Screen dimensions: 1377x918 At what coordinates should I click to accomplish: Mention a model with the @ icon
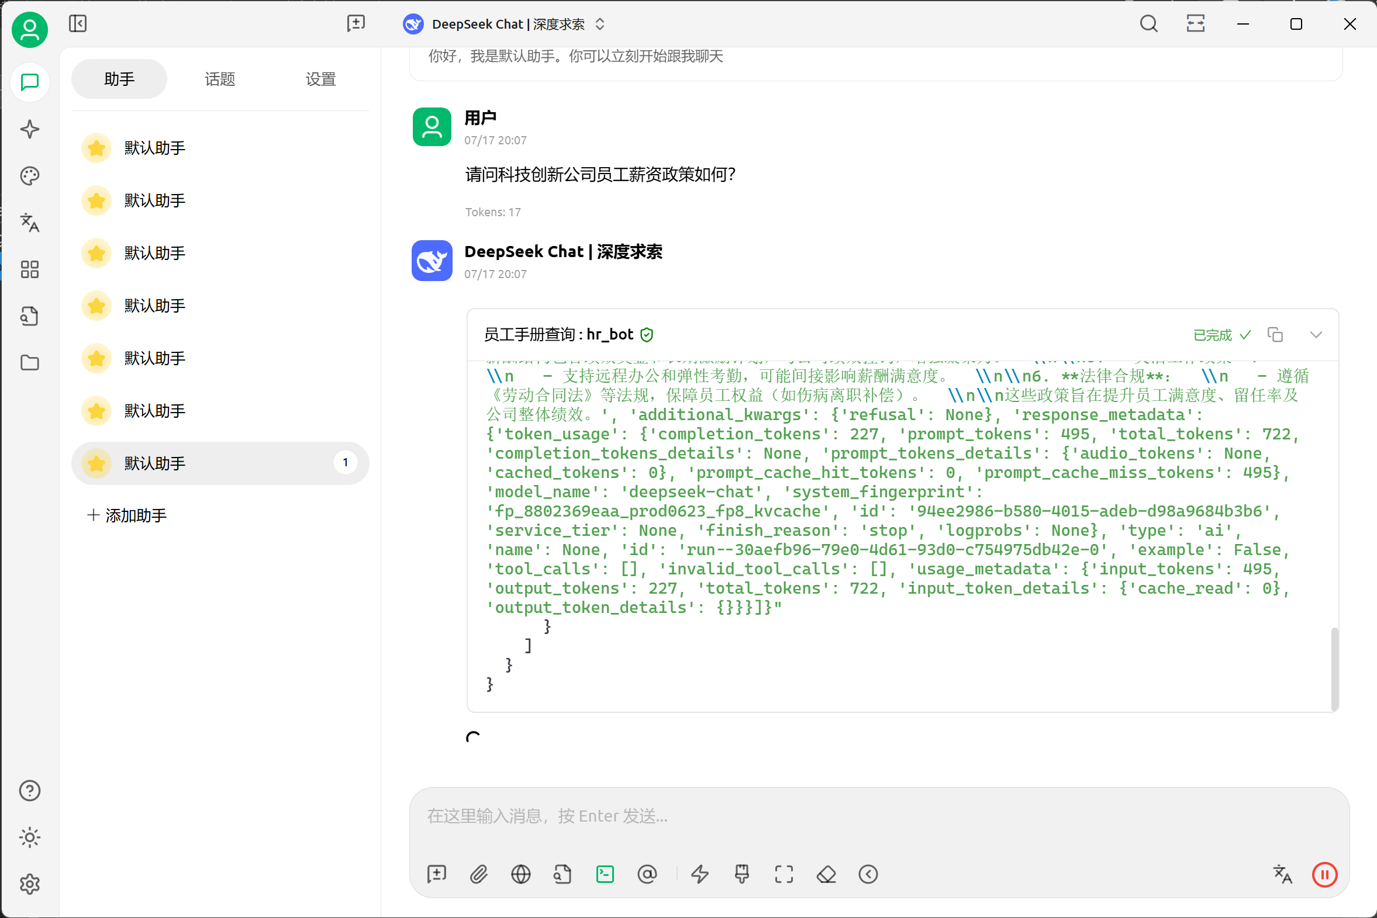[647, 874]
